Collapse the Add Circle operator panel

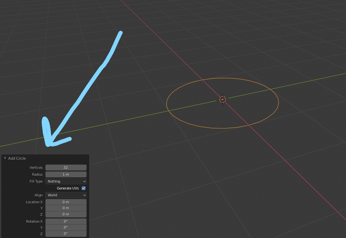click(5, 158)
